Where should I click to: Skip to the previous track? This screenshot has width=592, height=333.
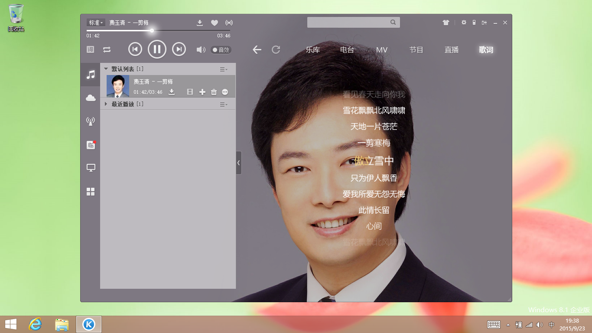coord(135,49)
